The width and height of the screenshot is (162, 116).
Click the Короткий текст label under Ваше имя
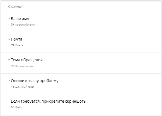click(25, 25)
